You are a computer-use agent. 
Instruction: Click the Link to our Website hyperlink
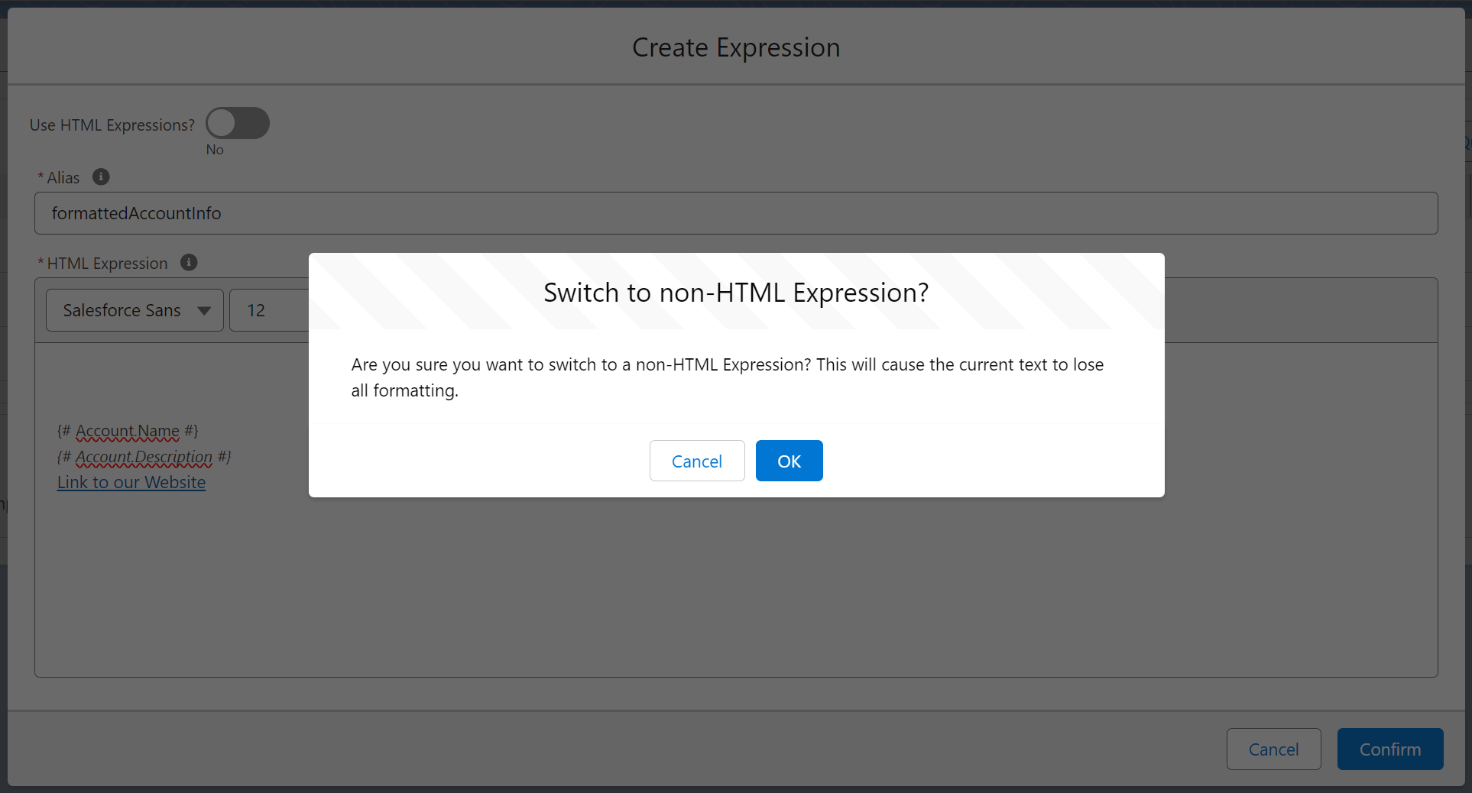click(x=131, y=482)
